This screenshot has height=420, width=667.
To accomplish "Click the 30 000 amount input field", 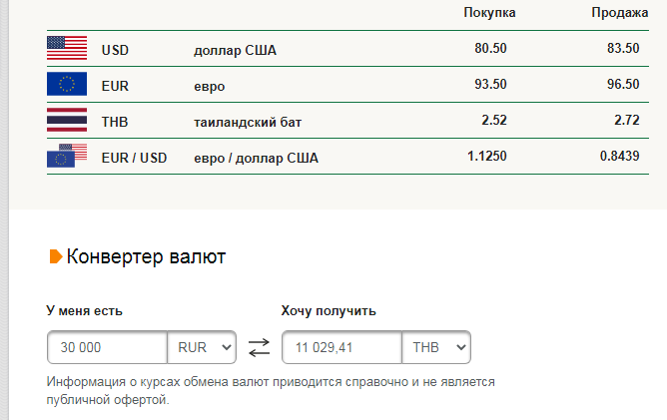I will (107, 347).
